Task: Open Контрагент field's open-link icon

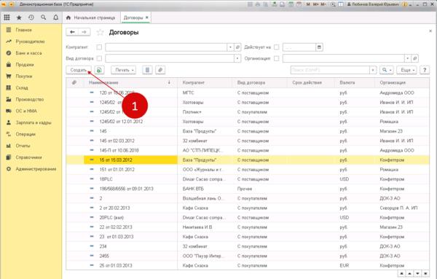Action: [237, 47]
